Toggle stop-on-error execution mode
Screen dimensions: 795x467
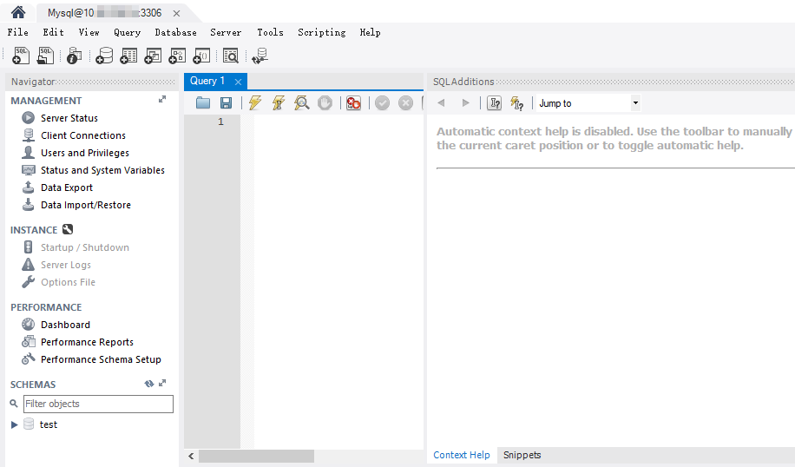[x=353, y=103]
